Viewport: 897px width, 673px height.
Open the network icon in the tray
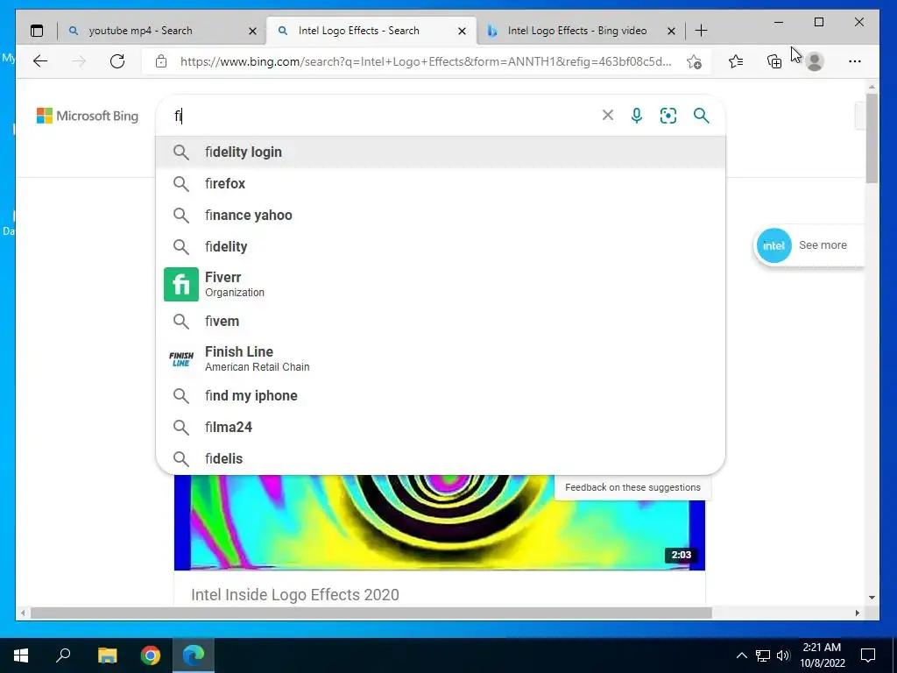tap(763, 655)
